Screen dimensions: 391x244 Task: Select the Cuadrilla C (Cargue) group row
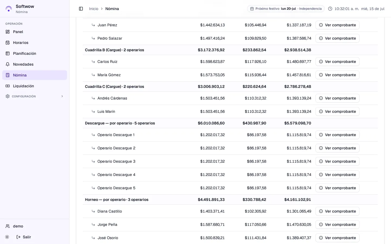(230, 86)
